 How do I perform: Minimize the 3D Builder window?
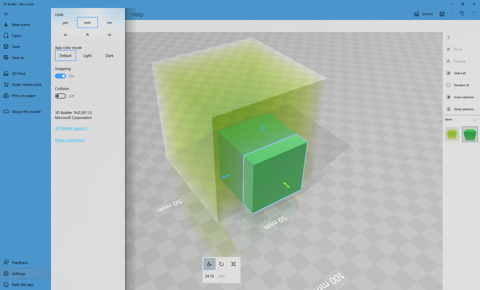(451, 4)
